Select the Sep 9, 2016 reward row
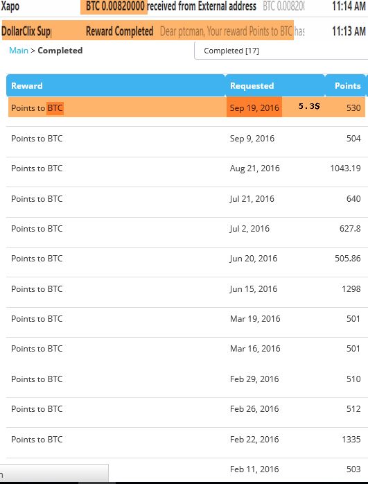This screenshot has width=368, height=484. pos(186,138)
